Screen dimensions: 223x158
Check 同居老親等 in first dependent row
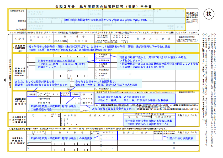pos(96,54)
